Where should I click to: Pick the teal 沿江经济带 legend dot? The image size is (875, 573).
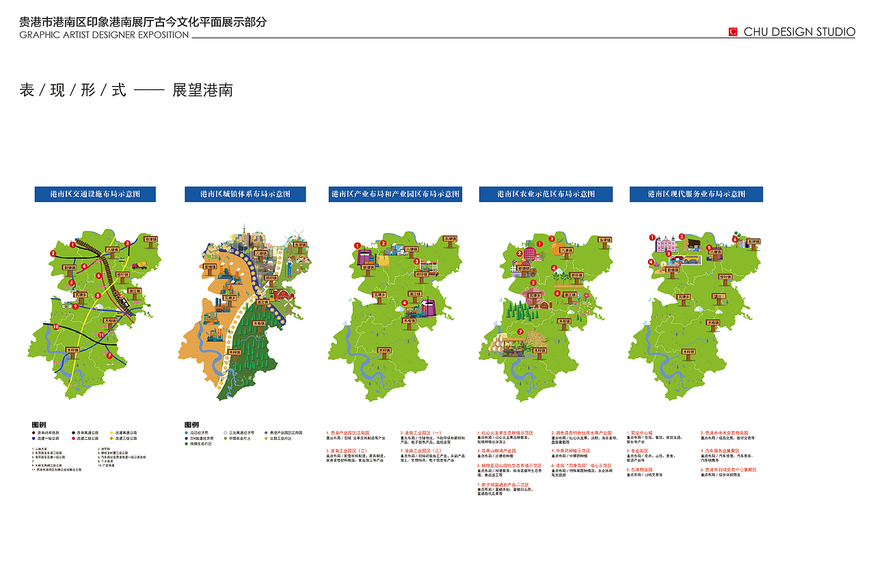(186, 432)
